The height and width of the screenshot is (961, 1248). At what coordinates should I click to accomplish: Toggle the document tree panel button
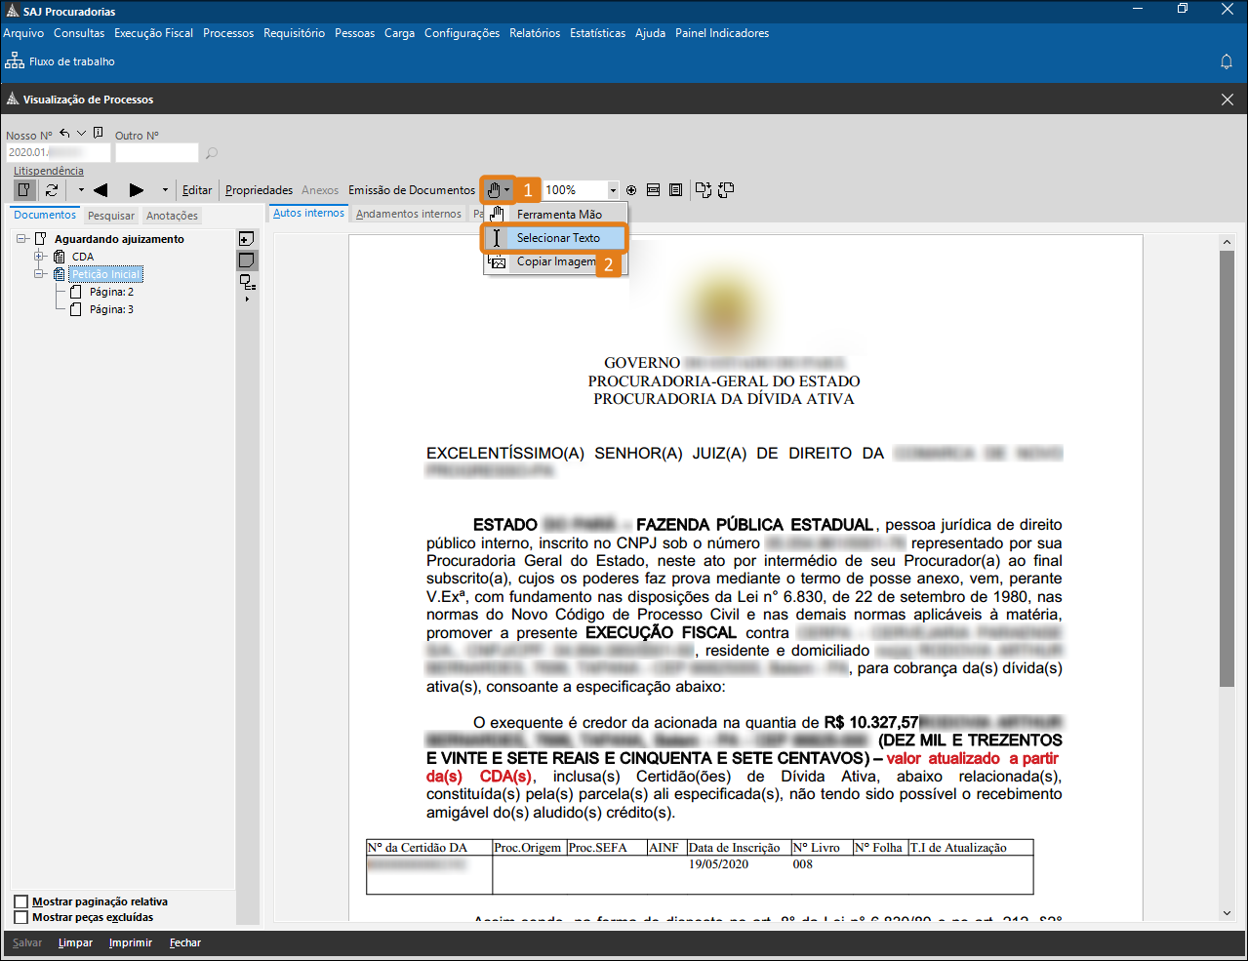25,190
